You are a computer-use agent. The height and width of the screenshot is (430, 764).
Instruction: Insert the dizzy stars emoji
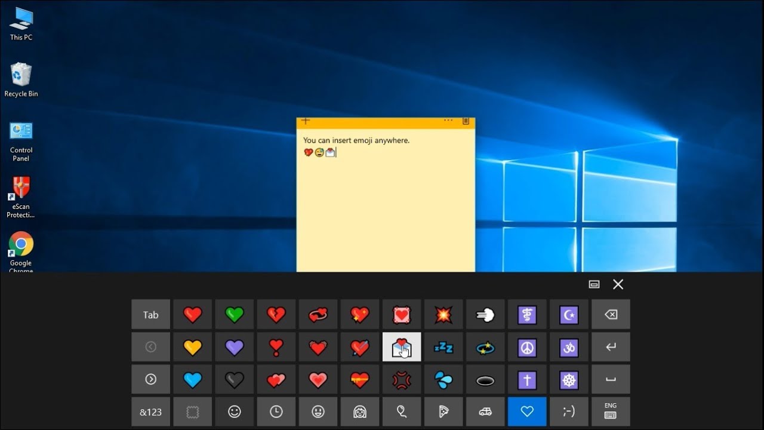(x=485, y=347)
